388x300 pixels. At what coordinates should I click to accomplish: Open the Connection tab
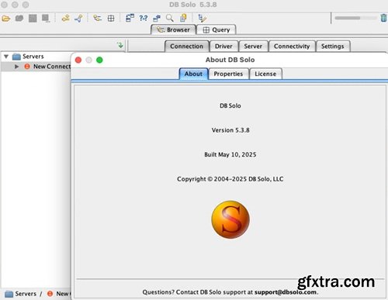point(187,47)
